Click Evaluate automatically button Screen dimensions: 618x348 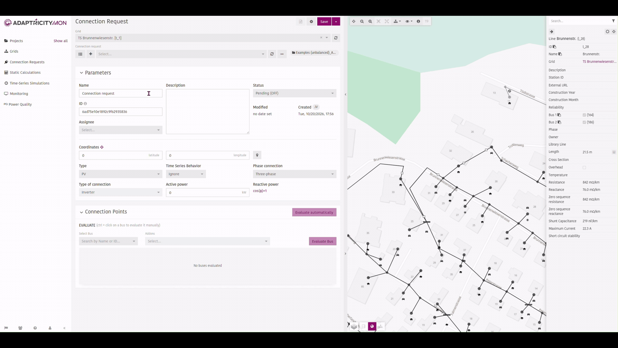click(314, 212)
